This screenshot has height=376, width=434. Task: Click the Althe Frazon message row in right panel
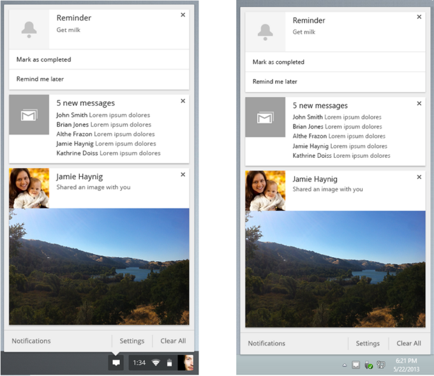(339, 136)
